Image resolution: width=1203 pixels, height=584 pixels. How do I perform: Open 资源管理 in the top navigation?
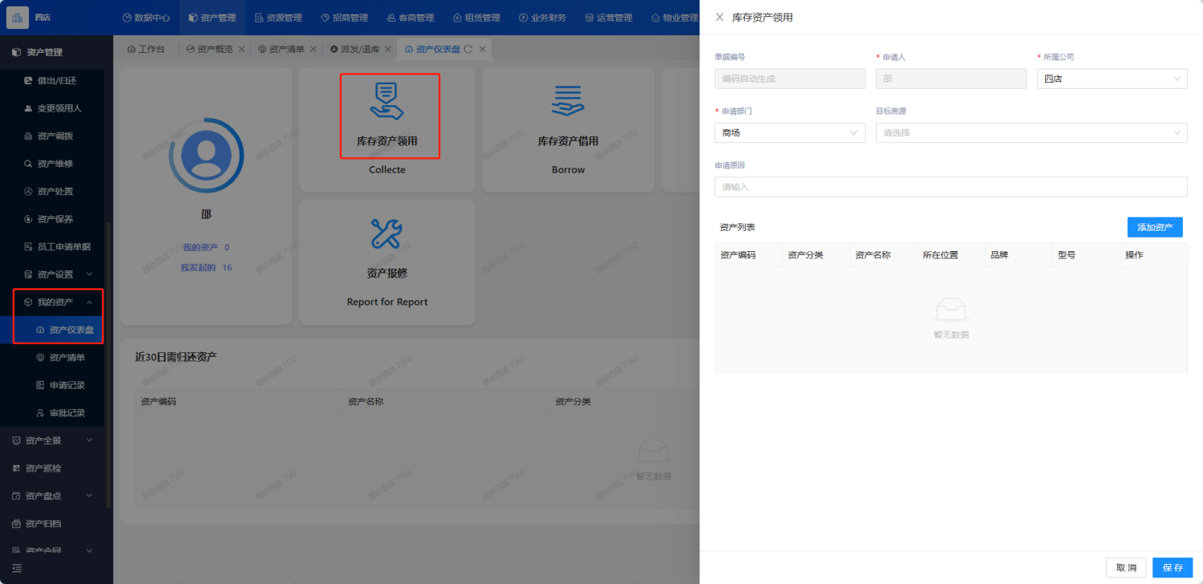pyautogui.click(x=278, y=18)
